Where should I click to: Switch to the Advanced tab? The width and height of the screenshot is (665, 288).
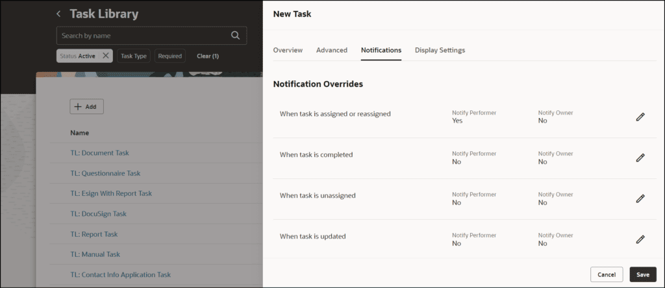click(x=332, y=50)
